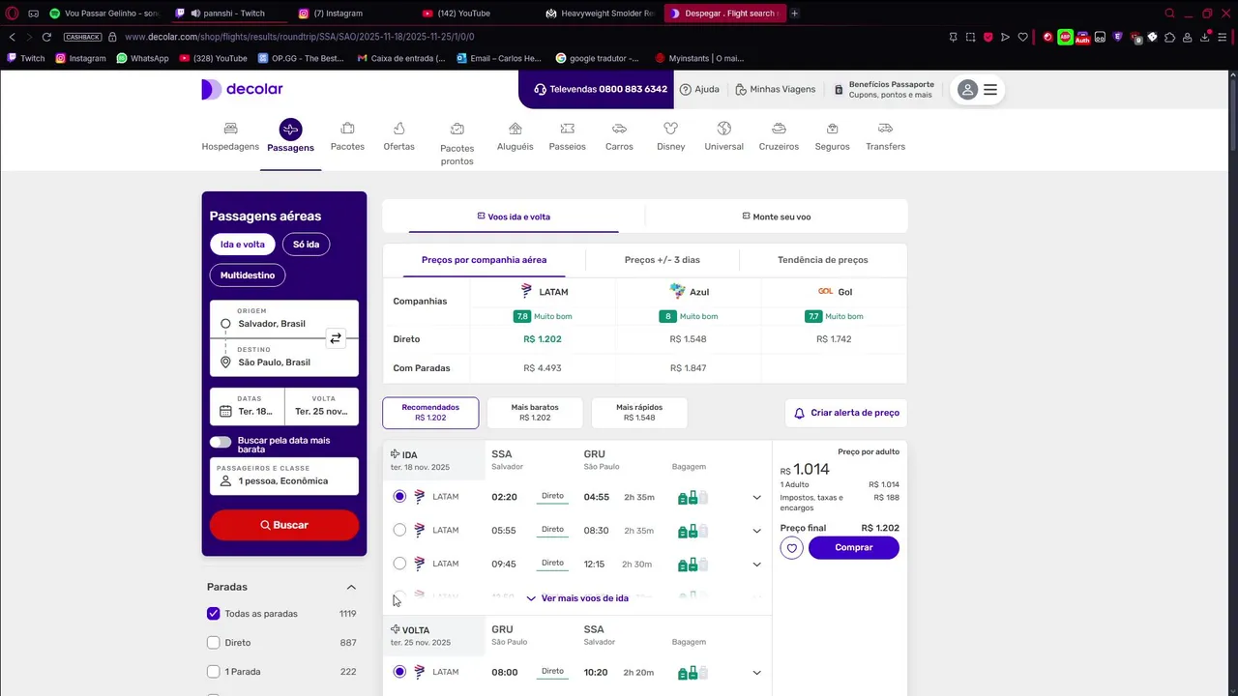The width and height of the screenshot is (1238, 696).
Task: Open Tendência de preços tab
Action: [823, 260]
